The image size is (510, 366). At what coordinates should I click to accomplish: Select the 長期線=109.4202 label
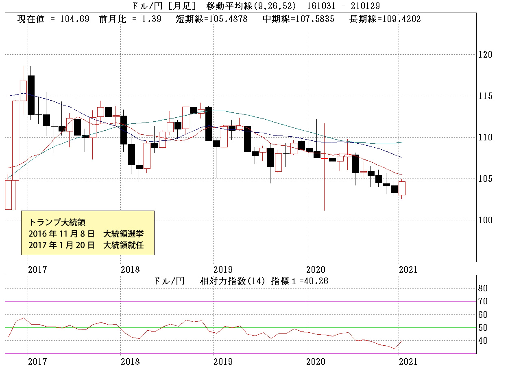coord(385,19)
